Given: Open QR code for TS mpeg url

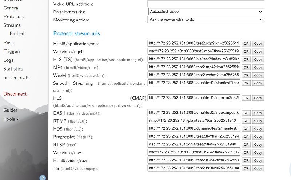Looking at the screenshot, I should [x=246, y=168].
